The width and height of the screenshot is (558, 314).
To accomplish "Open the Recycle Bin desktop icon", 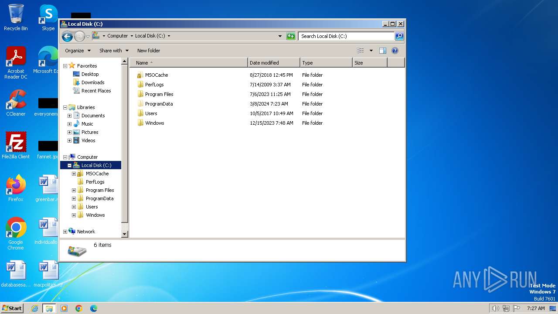I will [16, 17].
